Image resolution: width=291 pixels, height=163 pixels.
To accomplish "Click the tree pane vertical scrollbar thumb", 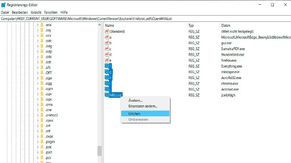I will click(99, 151).
